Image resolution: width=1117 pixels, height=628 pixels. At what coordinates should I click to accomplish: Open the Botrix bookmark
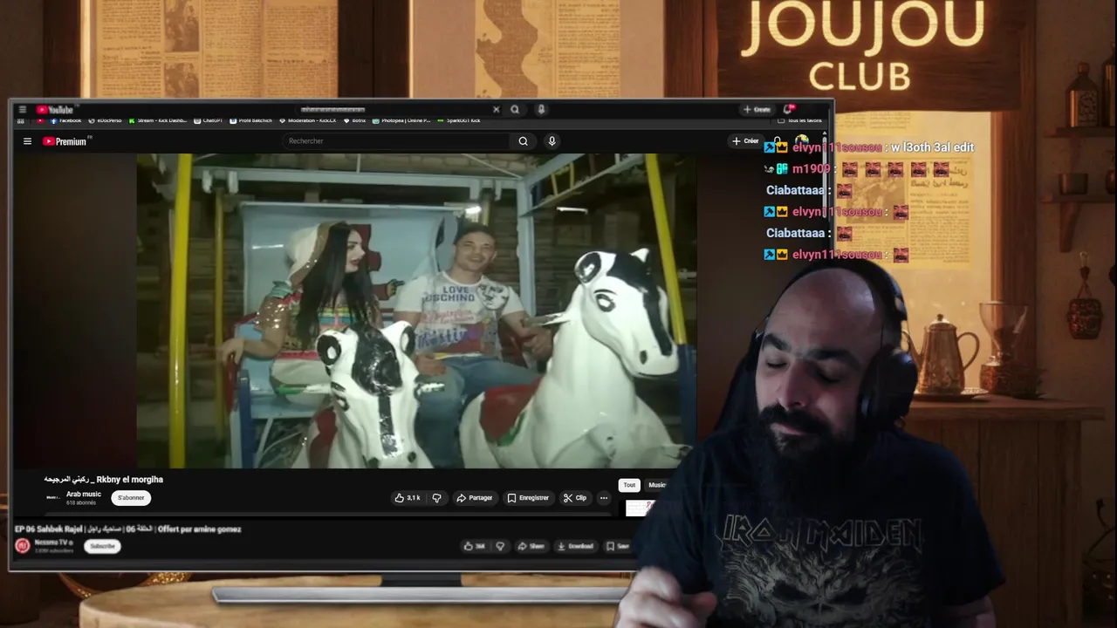tap(355, 121)
